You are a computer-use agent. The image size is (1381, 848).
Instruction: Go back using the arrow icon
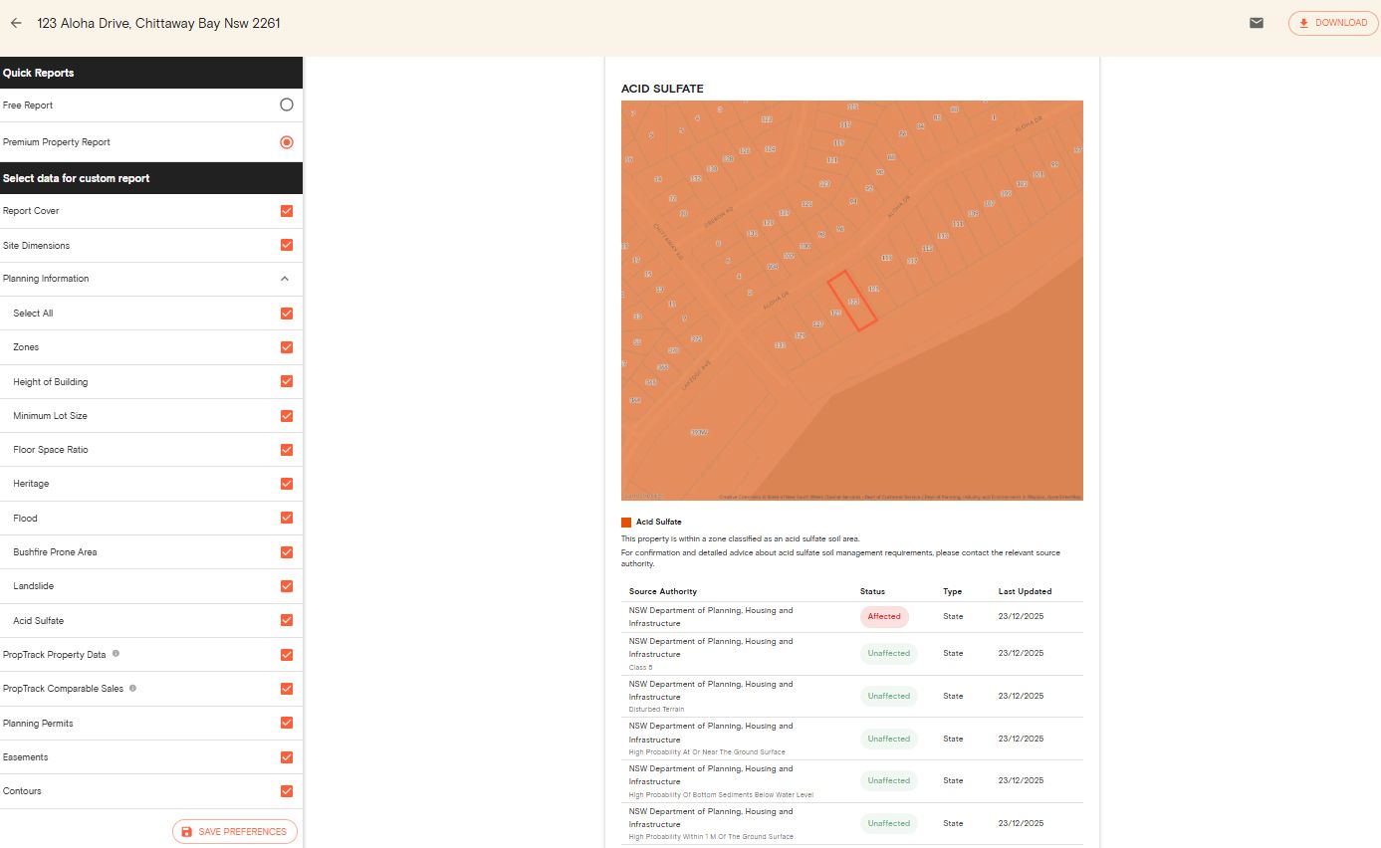[16, 23]
